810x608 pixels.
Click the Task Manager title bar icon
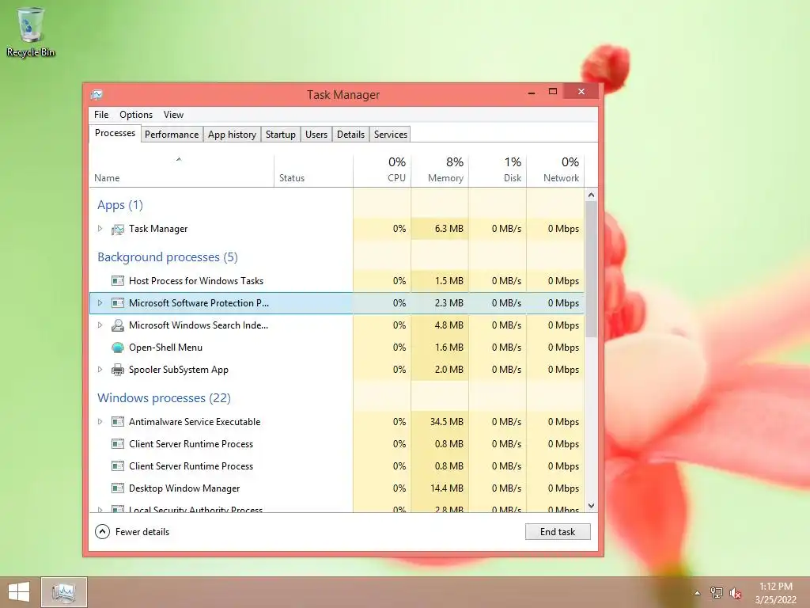click(x=97, y=95)
